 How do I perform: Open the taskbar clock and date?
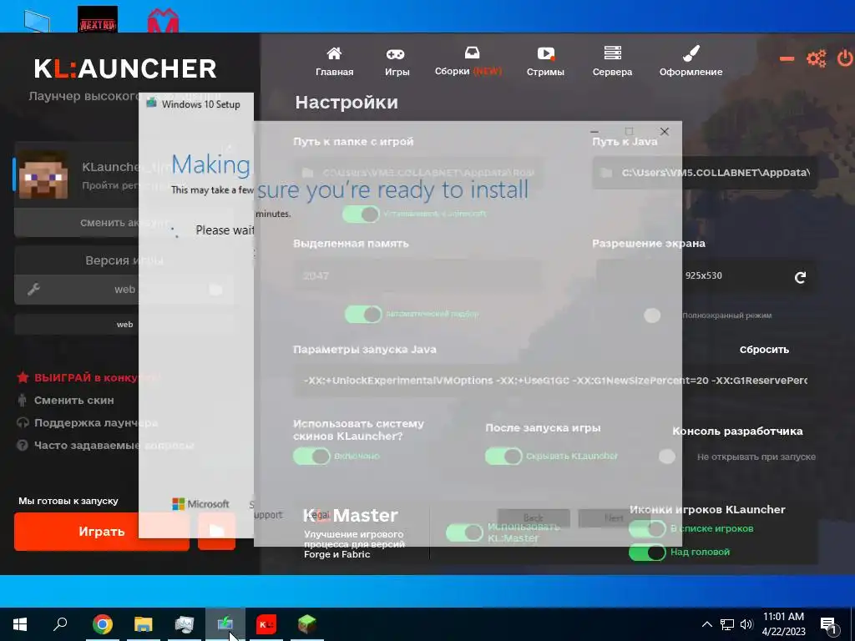tap(783, 624)
